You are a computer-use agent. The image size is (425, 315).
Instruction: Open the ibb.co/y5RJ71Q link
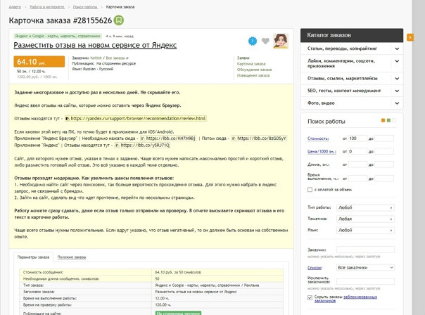point(145,146)
